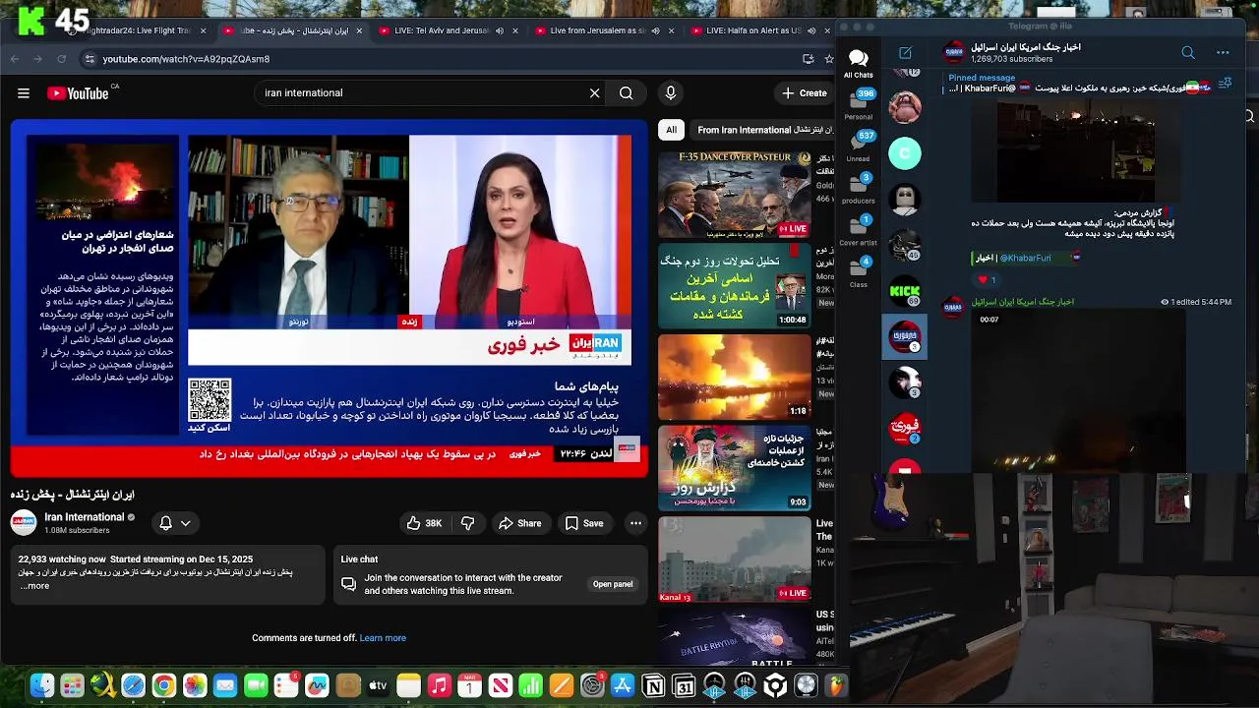This screenshot has width=1259, height=708.
Task: React with the heart on Telegram post
Action: coord(987,280)
